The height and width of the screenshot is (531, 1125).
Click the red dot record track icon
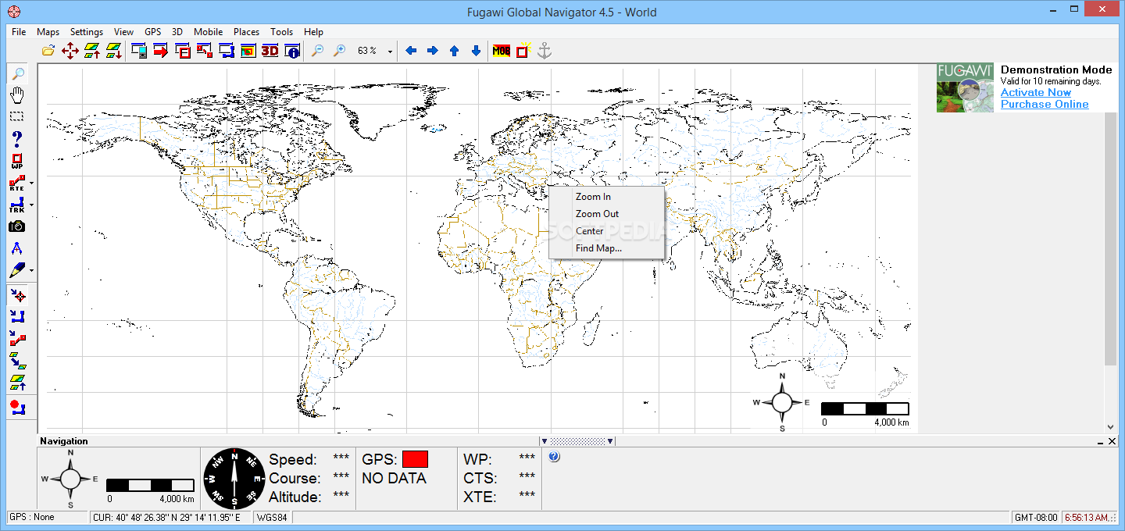tap(17, 407)
